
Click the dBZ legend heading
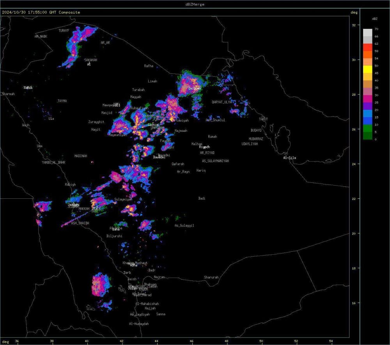[374, 19]
